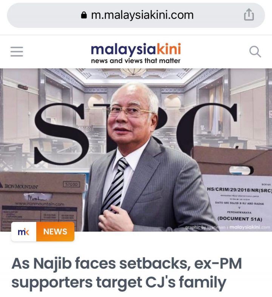272x297 pixels.
Task: Click the 'news and views that matter' tagline
Action: click(136, 61)
